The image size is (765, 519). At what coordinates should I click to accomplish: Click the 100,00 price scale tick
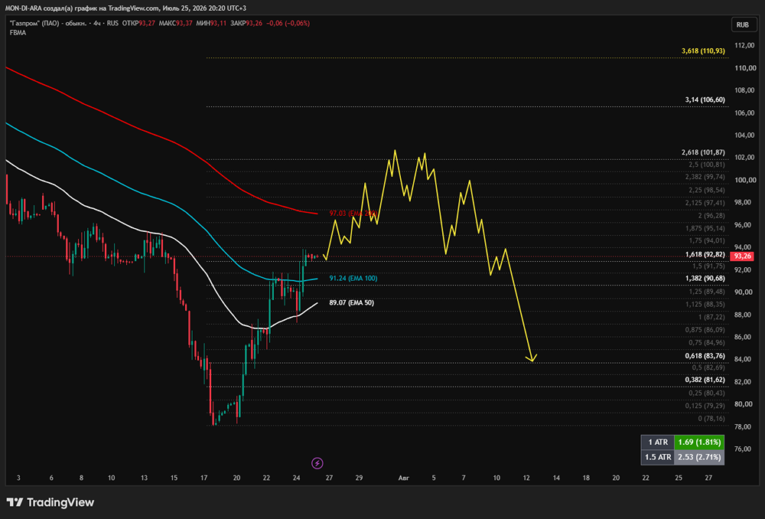745,180
